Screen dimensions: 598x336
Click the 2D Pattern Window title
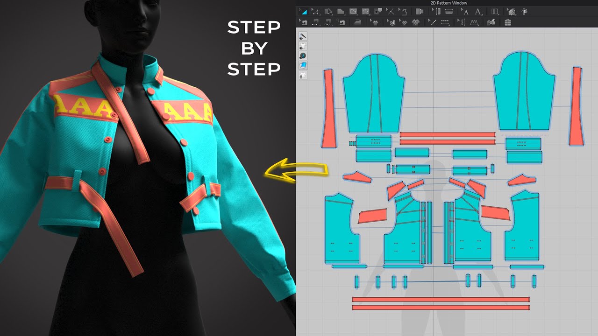(448, 3)
